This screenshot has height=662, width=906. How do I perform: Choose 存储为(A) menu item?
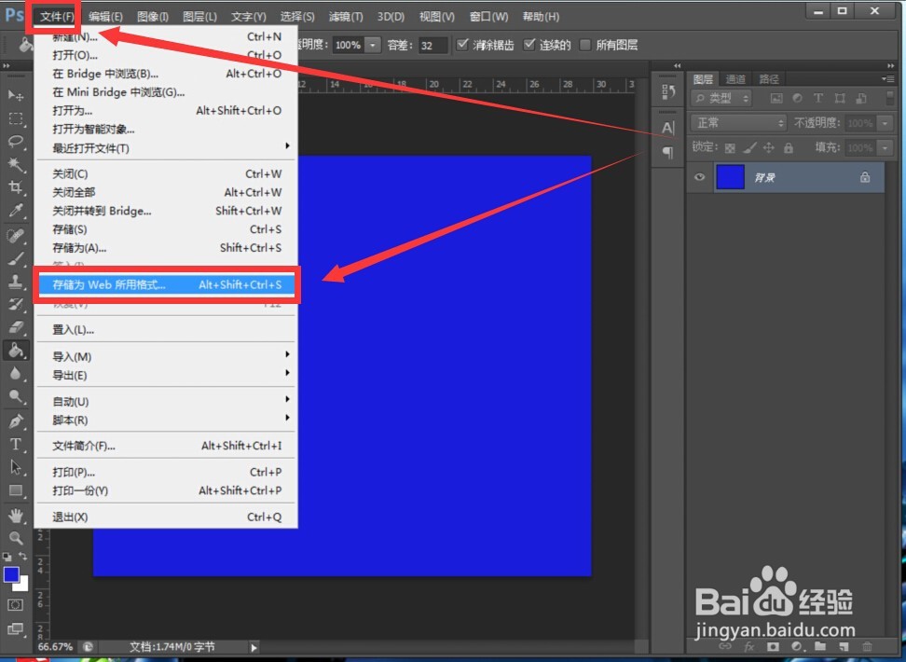pos(167,248)
